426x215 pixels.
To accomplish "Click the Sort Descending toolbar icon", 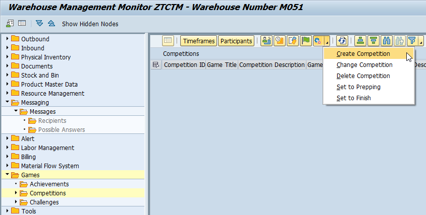I will point(374,41).
